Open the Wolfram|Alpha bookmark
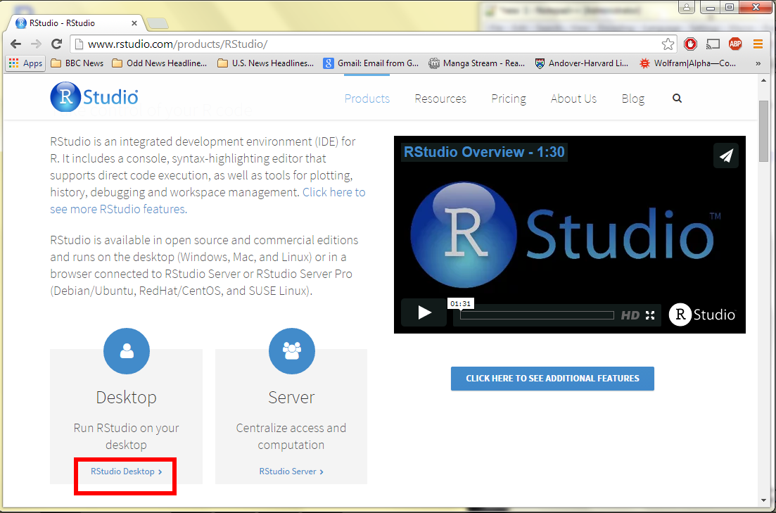 pos(687,63)
